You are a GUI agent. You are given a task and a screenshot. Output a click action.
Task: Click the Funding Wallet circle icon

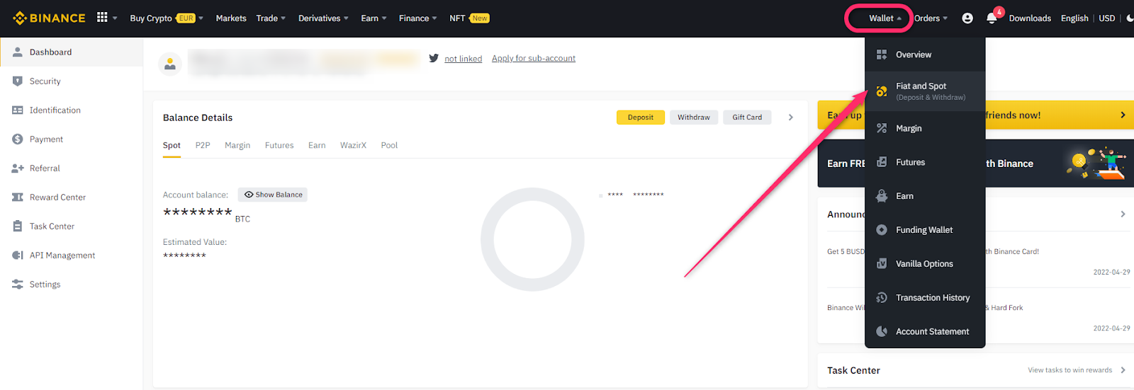882,230
